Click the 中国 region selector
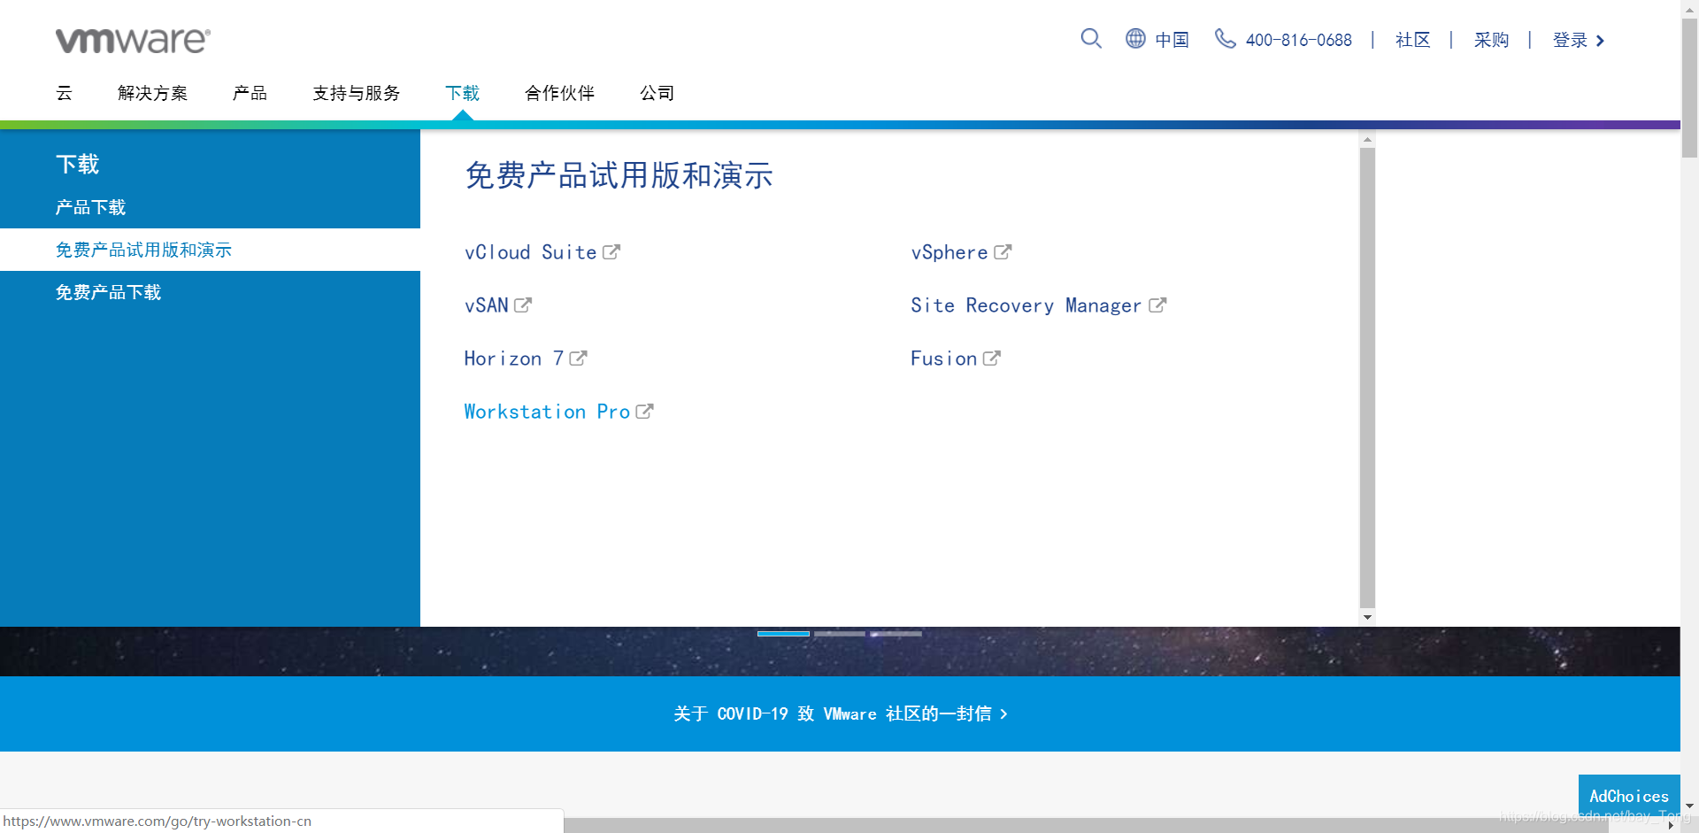This screenshot has height=833, width=1699. [x=1172, y=40]
